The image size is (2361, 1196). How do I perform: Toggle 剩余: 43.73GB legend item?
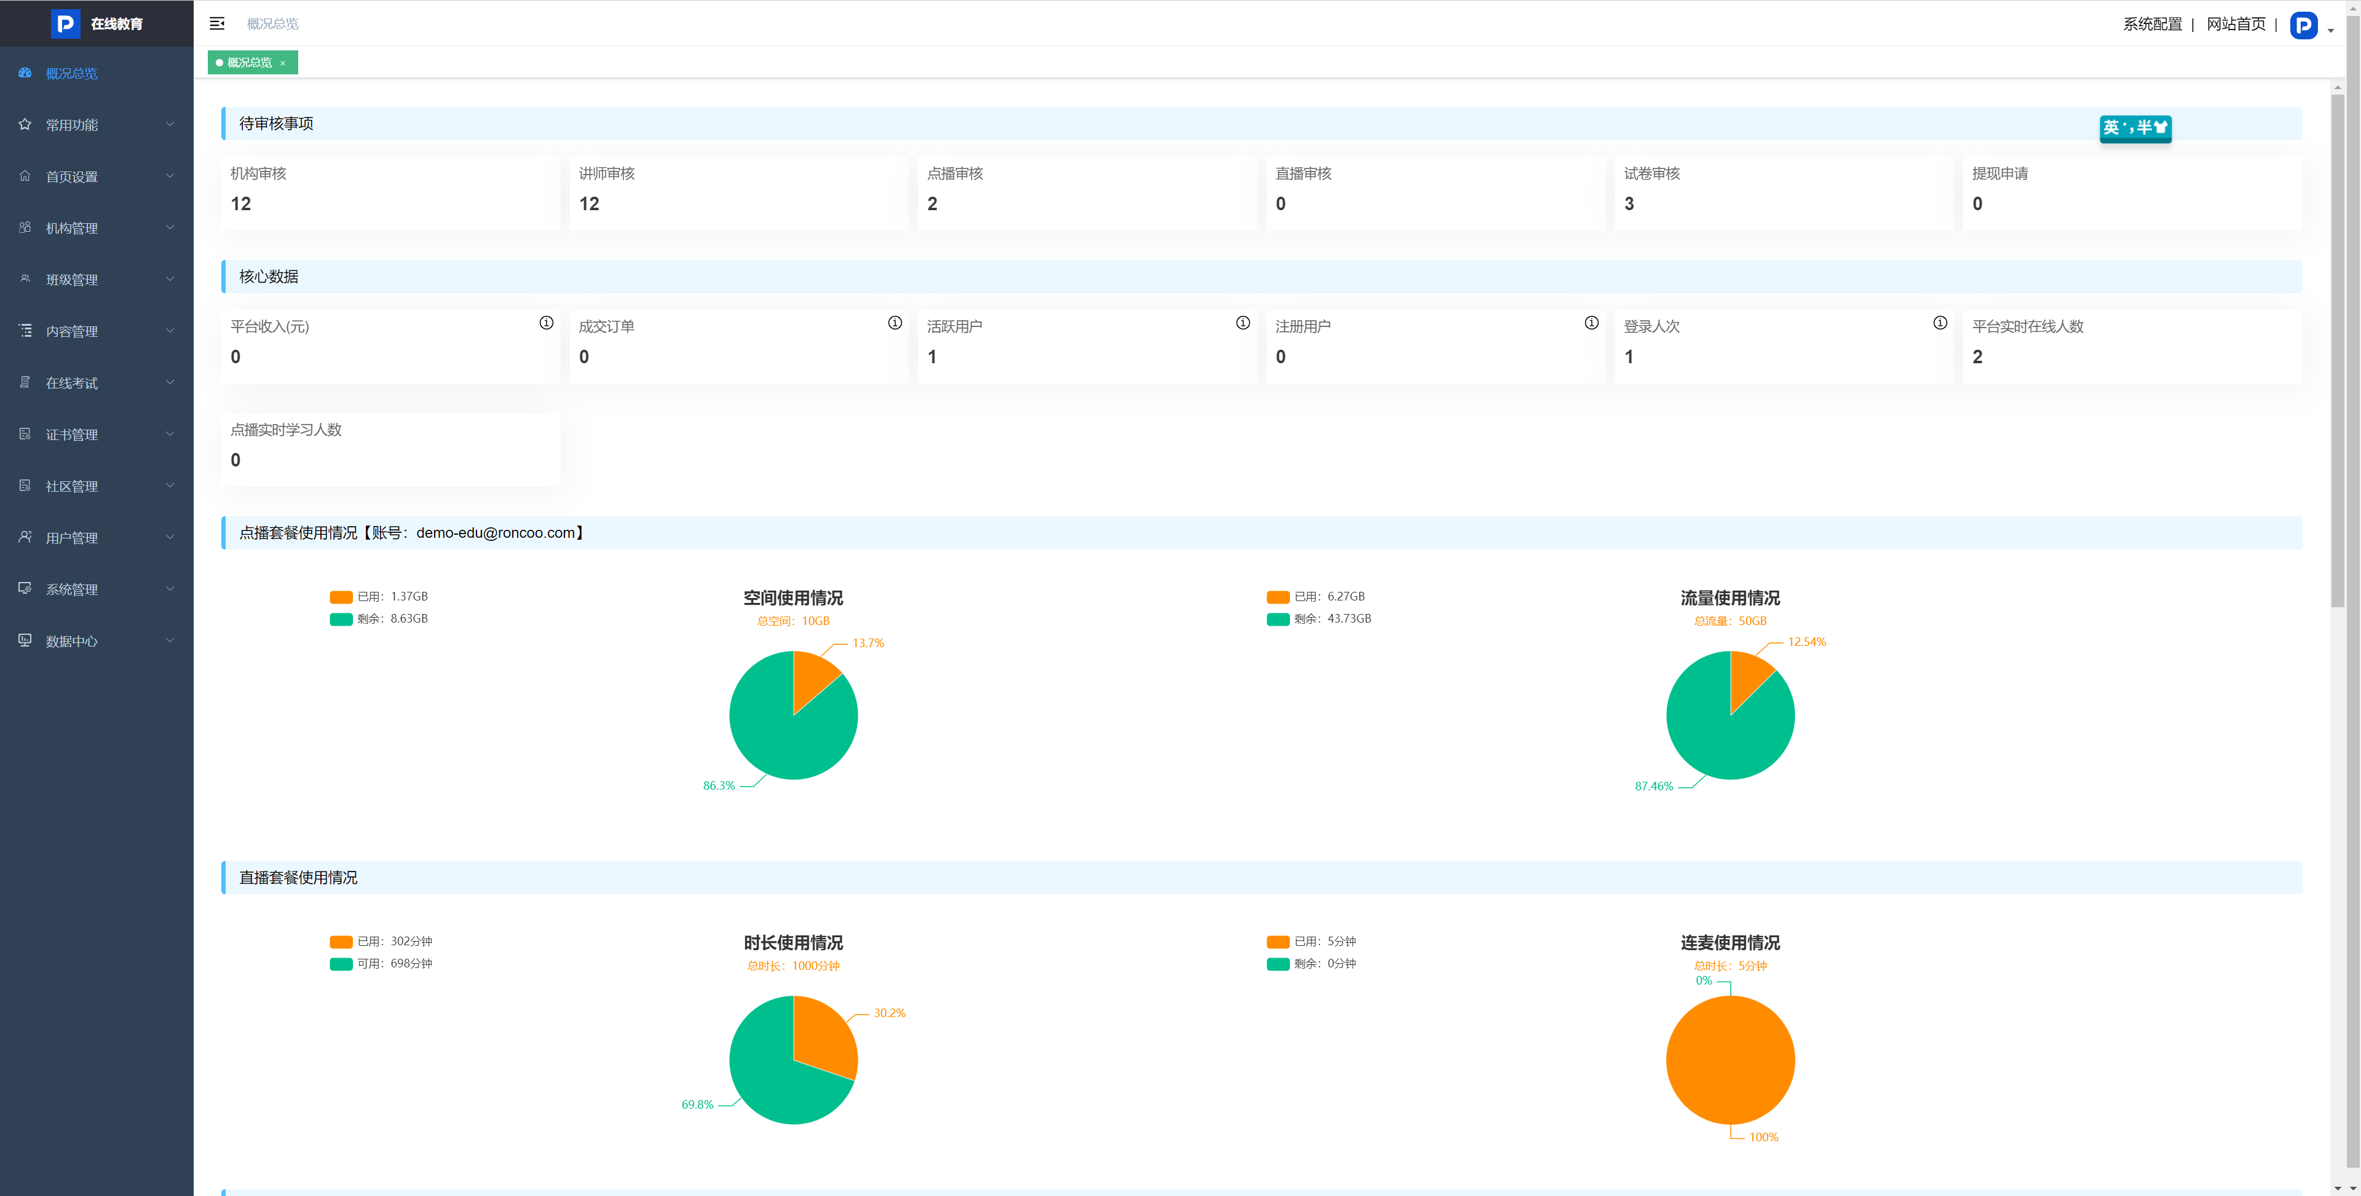1319,619
